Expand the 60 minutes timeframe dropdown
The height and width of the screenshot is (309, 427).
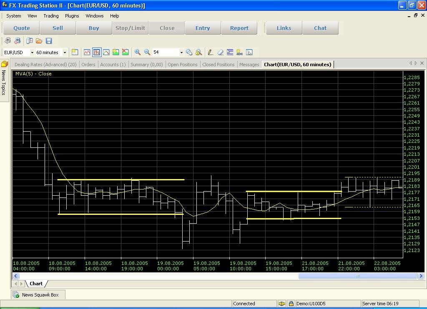click(x=65, y=52)
